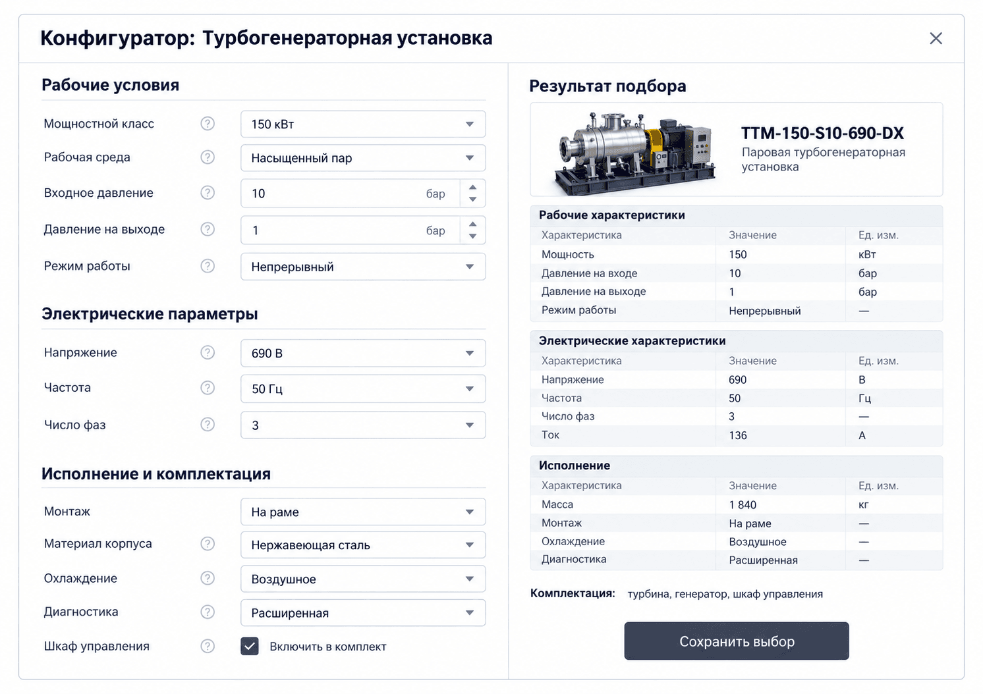Click the Комплектация list text
The image size is (983, 694).
pyautogui.click(x=725, y=594)
